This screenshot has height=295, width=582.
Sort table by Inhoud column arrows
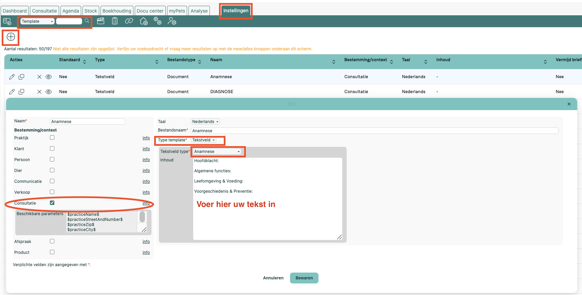(x=545, y=62)
